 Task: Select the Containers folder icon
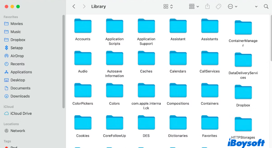tap(209, 91)
